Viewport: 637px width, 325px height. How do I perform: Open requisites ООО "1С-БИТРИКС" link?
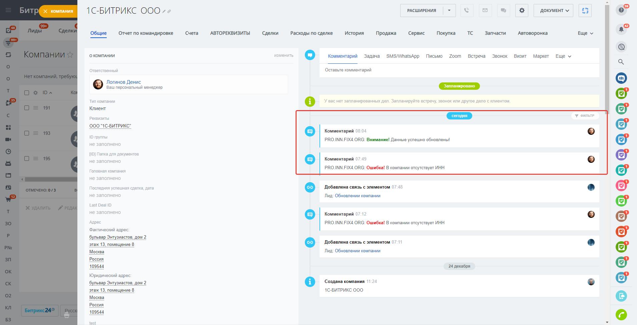110,126
